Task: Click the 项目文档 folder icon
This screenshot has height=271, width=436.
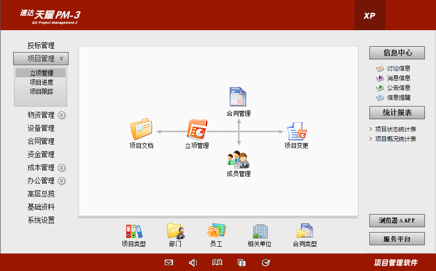Action: [141, 129]
